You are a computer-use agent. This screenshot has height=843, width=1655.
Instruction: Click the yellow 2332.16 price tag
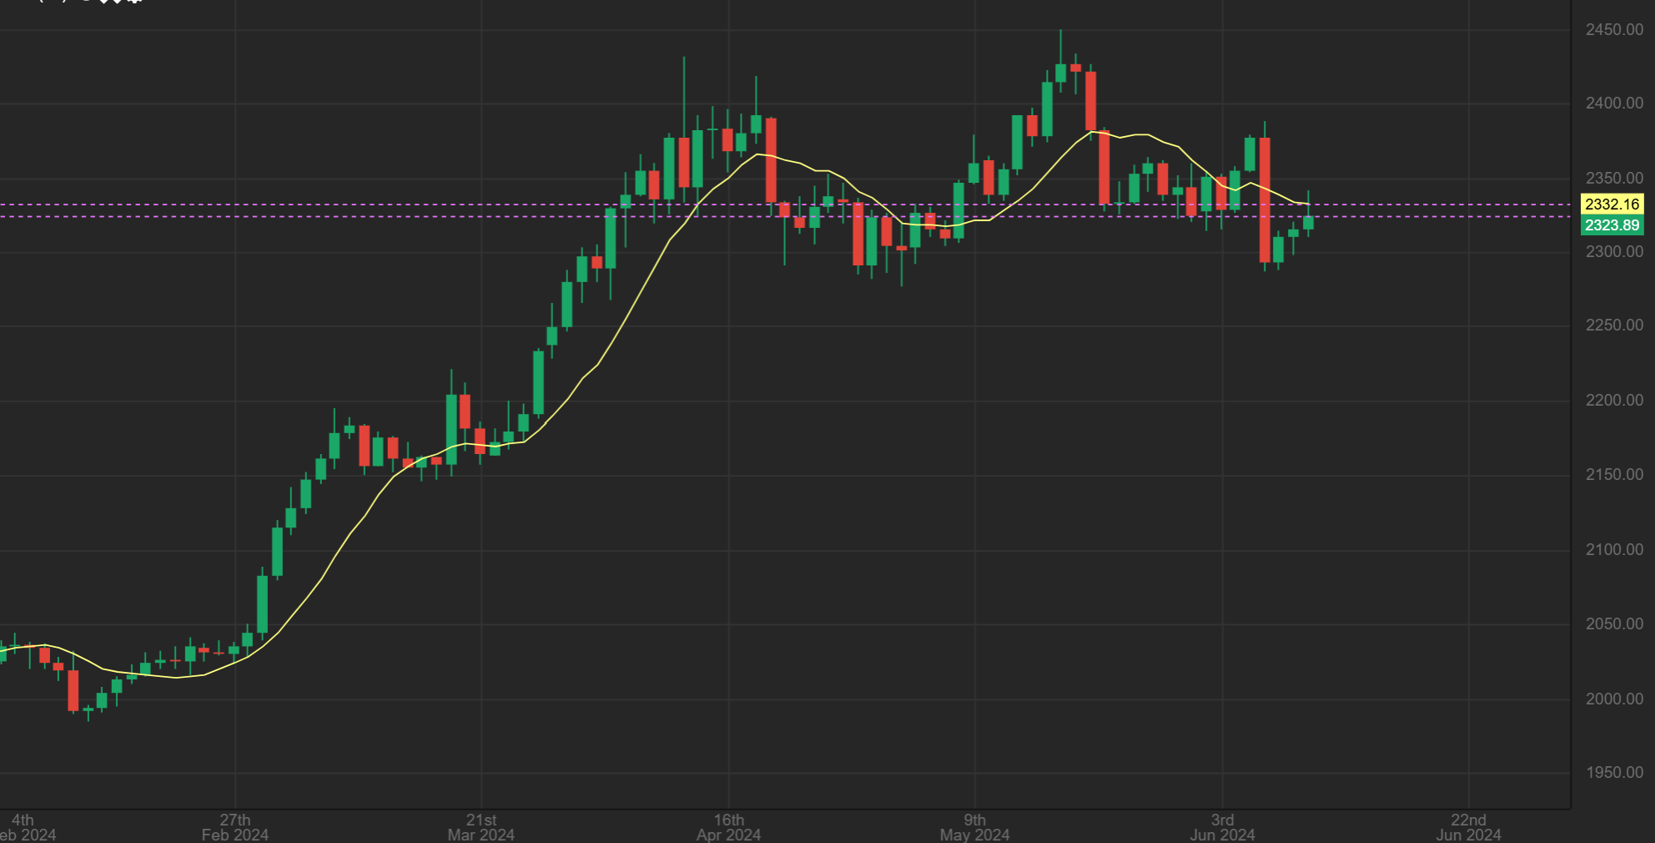tap(1612, 204)
